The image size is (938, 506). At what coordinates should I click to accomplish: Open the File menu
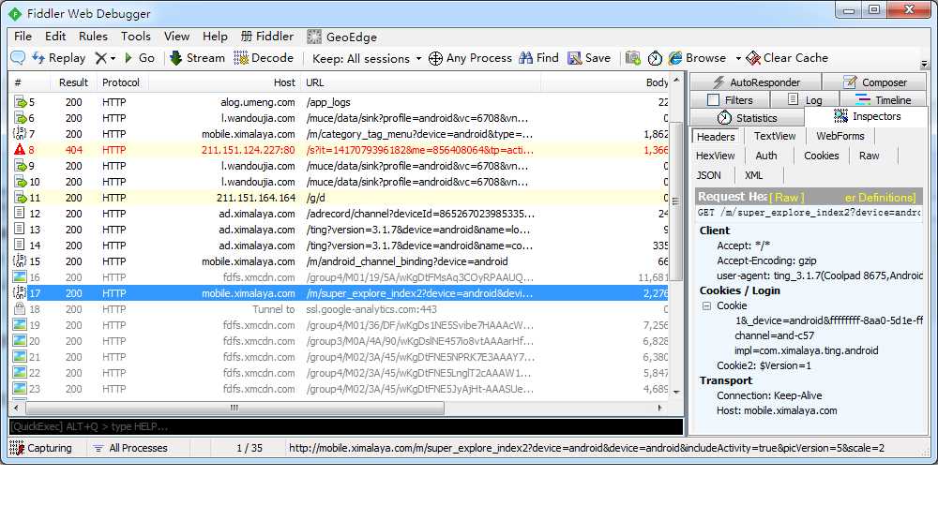click(x=23, y=37)
